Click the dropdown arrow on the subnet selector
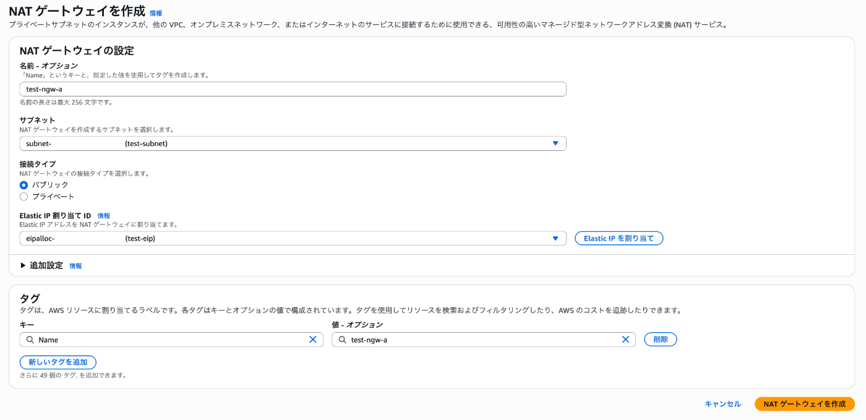This screenshot has width=866, height=420. pyautogui.click(x=555, y=143)
